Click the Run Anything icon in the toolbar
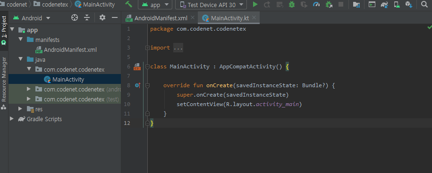Viewport: 432px width, 173px height. click(372, 4)
